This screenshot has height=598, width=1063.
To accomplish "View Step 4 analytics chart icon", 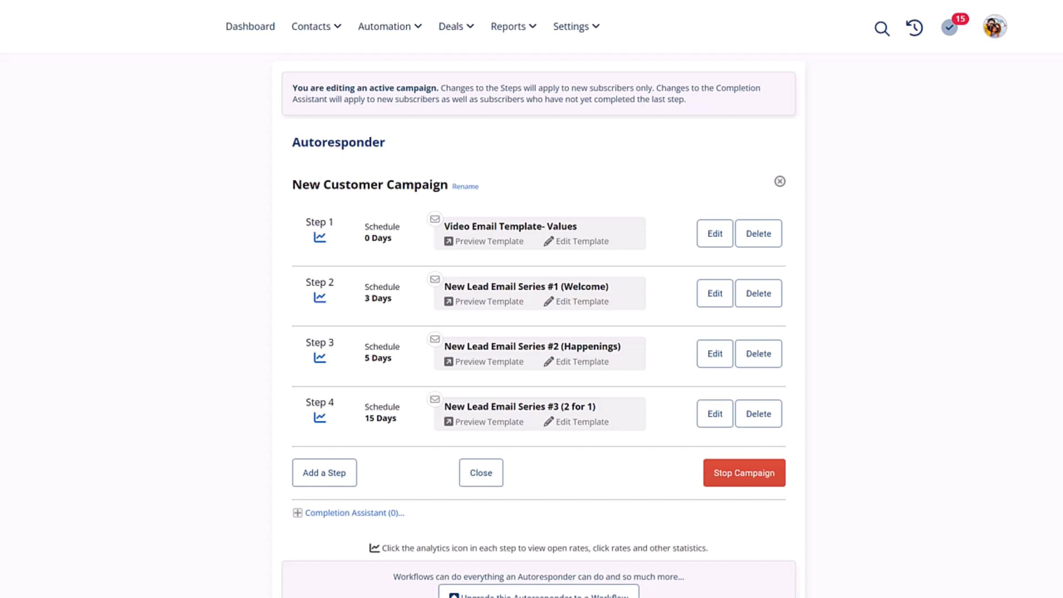I will 320,417.
